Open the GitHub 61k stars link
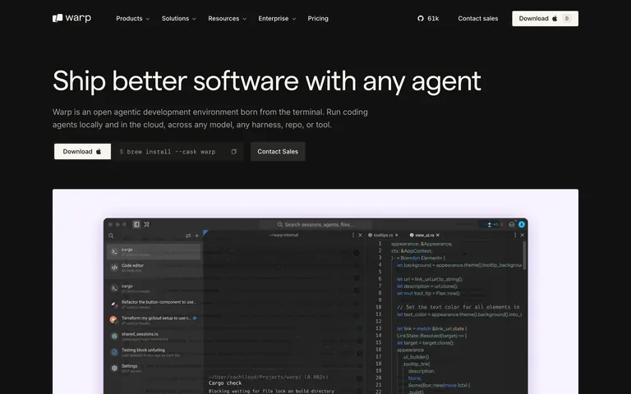This screenshot has width=631, height=394. pyautogui.click(x=428, y=19)
